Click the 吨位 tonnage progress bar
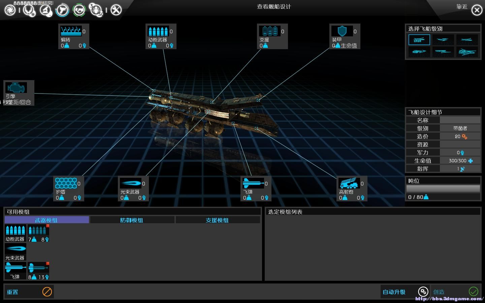This screenshot has width=485, height=303. click(x=443, y=189)
